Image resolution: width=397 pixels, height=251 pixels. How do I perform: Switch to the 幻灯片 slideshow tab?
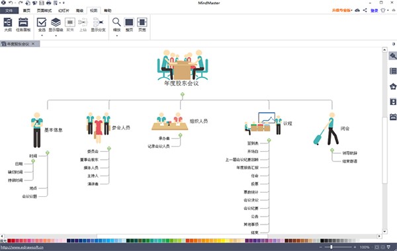tap(64, 11)
